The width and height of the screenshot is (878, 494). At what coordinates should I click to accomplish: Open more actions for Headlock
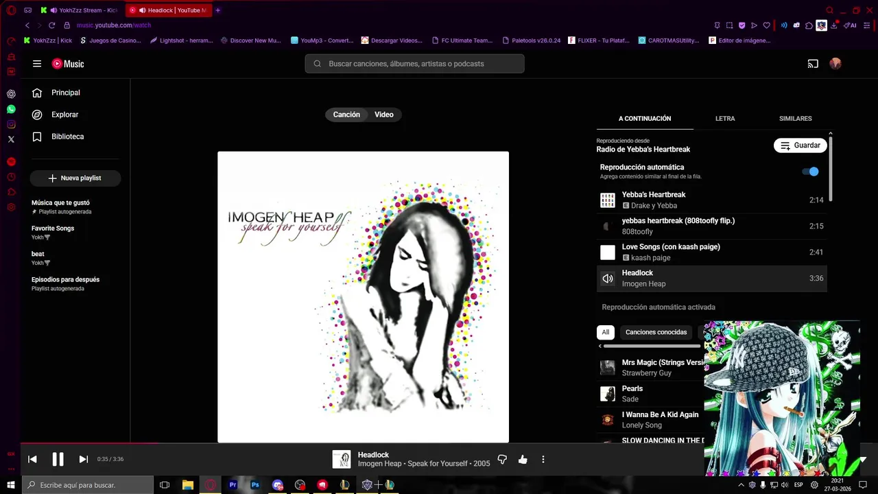[543, 459]
